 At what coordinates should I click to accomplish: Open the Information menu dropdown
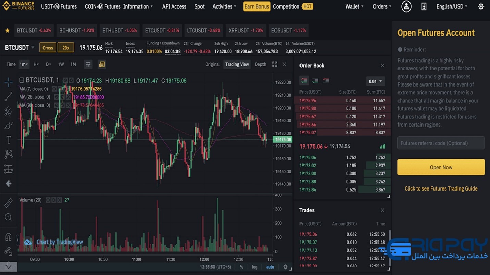[138, 6]
